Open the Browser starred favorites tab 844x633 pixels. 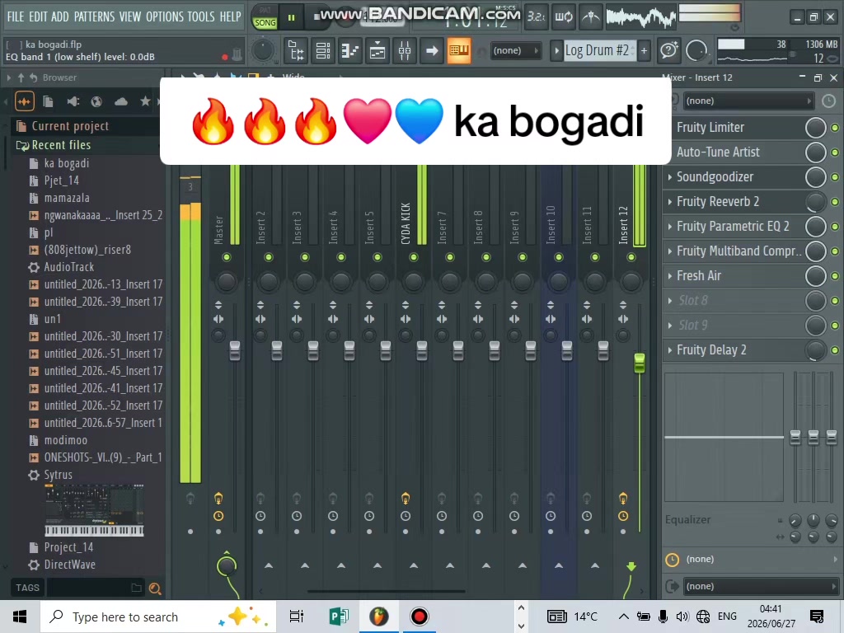coord(145,101)
